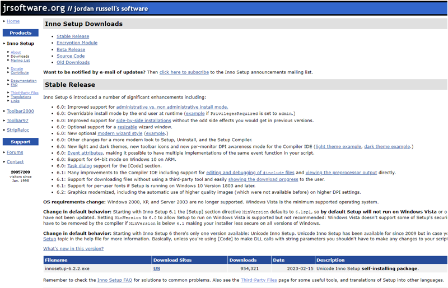
Task: Download from the US site link
Action: [x=157, y=268]
